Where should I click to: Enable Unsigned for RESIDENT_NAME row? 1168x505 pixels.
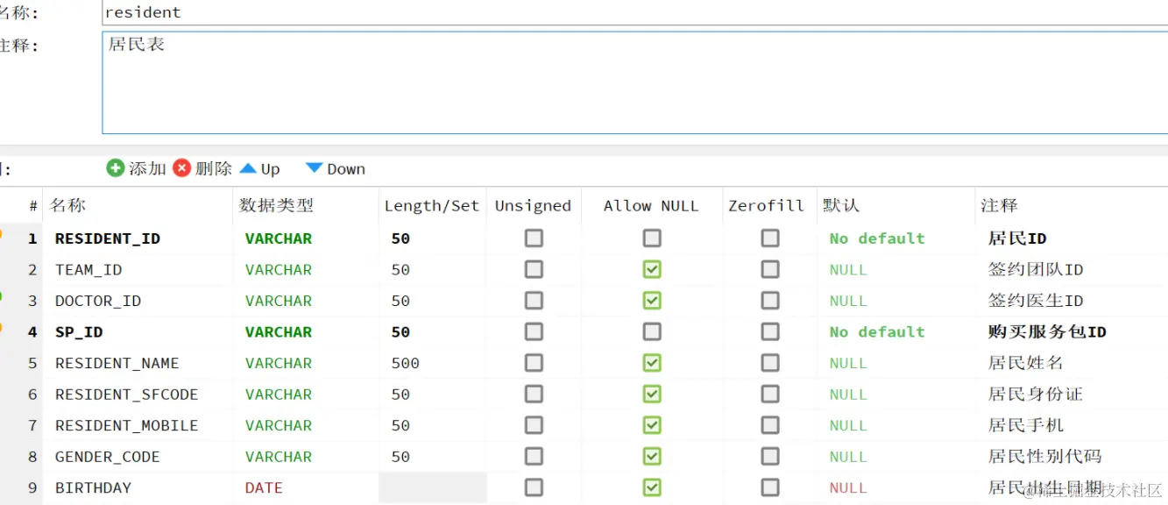(534, 363)
